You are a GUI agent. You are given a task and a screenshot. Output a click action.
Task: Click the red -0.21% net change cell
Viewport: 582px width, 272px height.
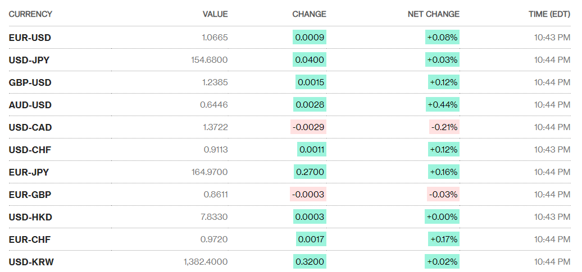pyautogui.click(x=444, y=127)
